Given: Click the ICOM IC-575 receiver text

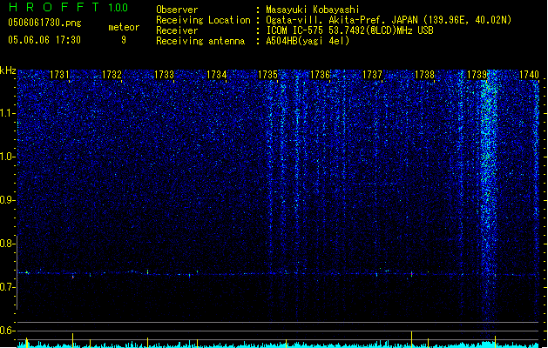Looking at the screenshot, I should click(349, 30).
